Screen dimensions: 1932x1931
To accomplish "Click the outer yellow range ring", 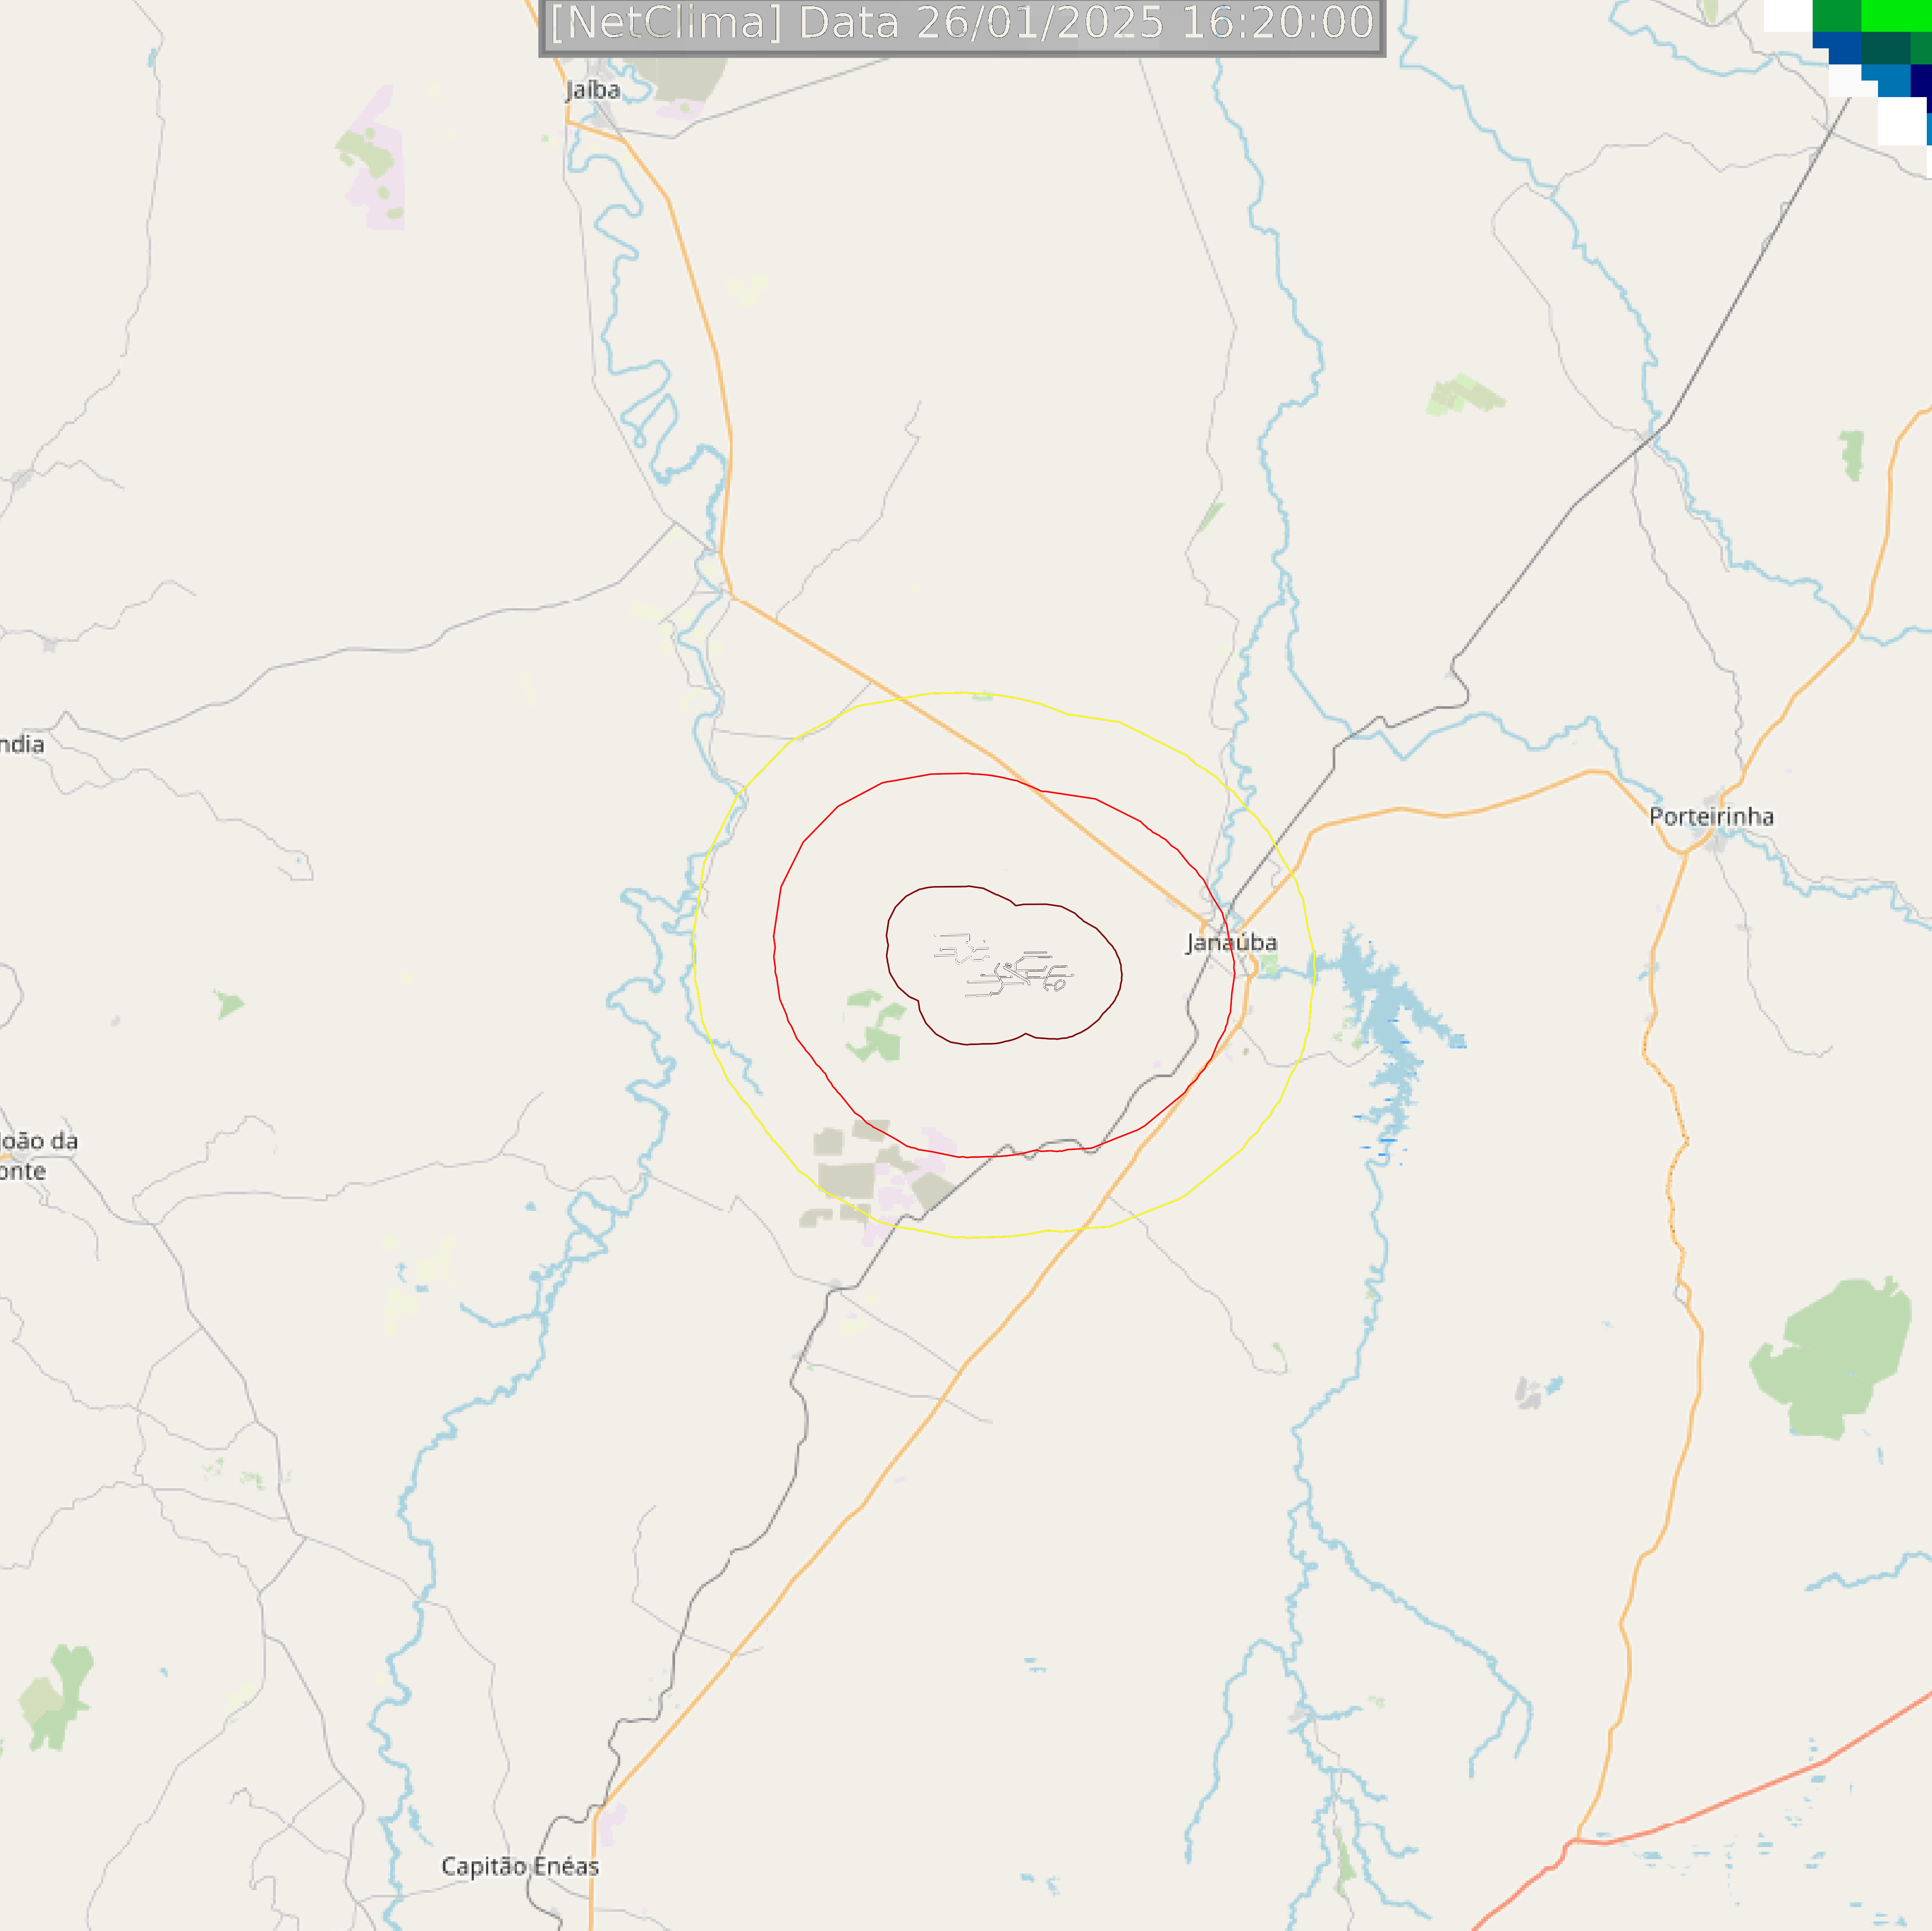I will (694, 950).
